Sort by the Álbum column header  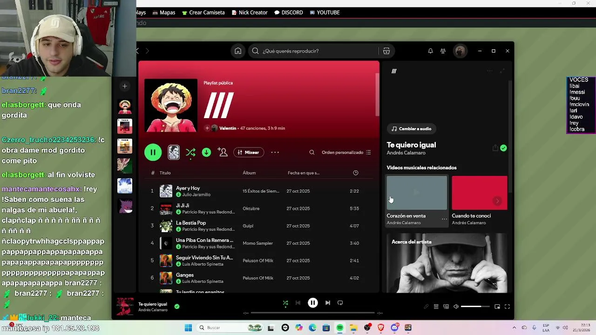[x=249, y=173]
